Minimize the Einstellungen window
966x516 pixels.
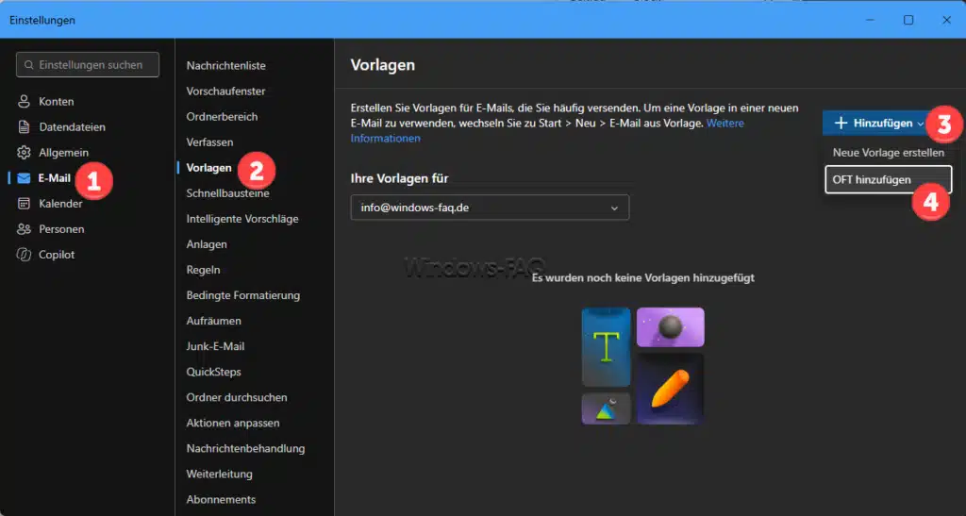870,20
